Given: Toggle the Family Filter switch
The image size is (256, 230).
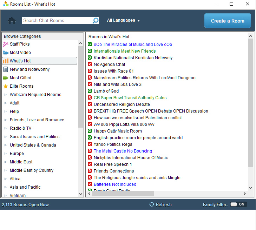Looking at the screenshot, I should (x=239, y=204).
